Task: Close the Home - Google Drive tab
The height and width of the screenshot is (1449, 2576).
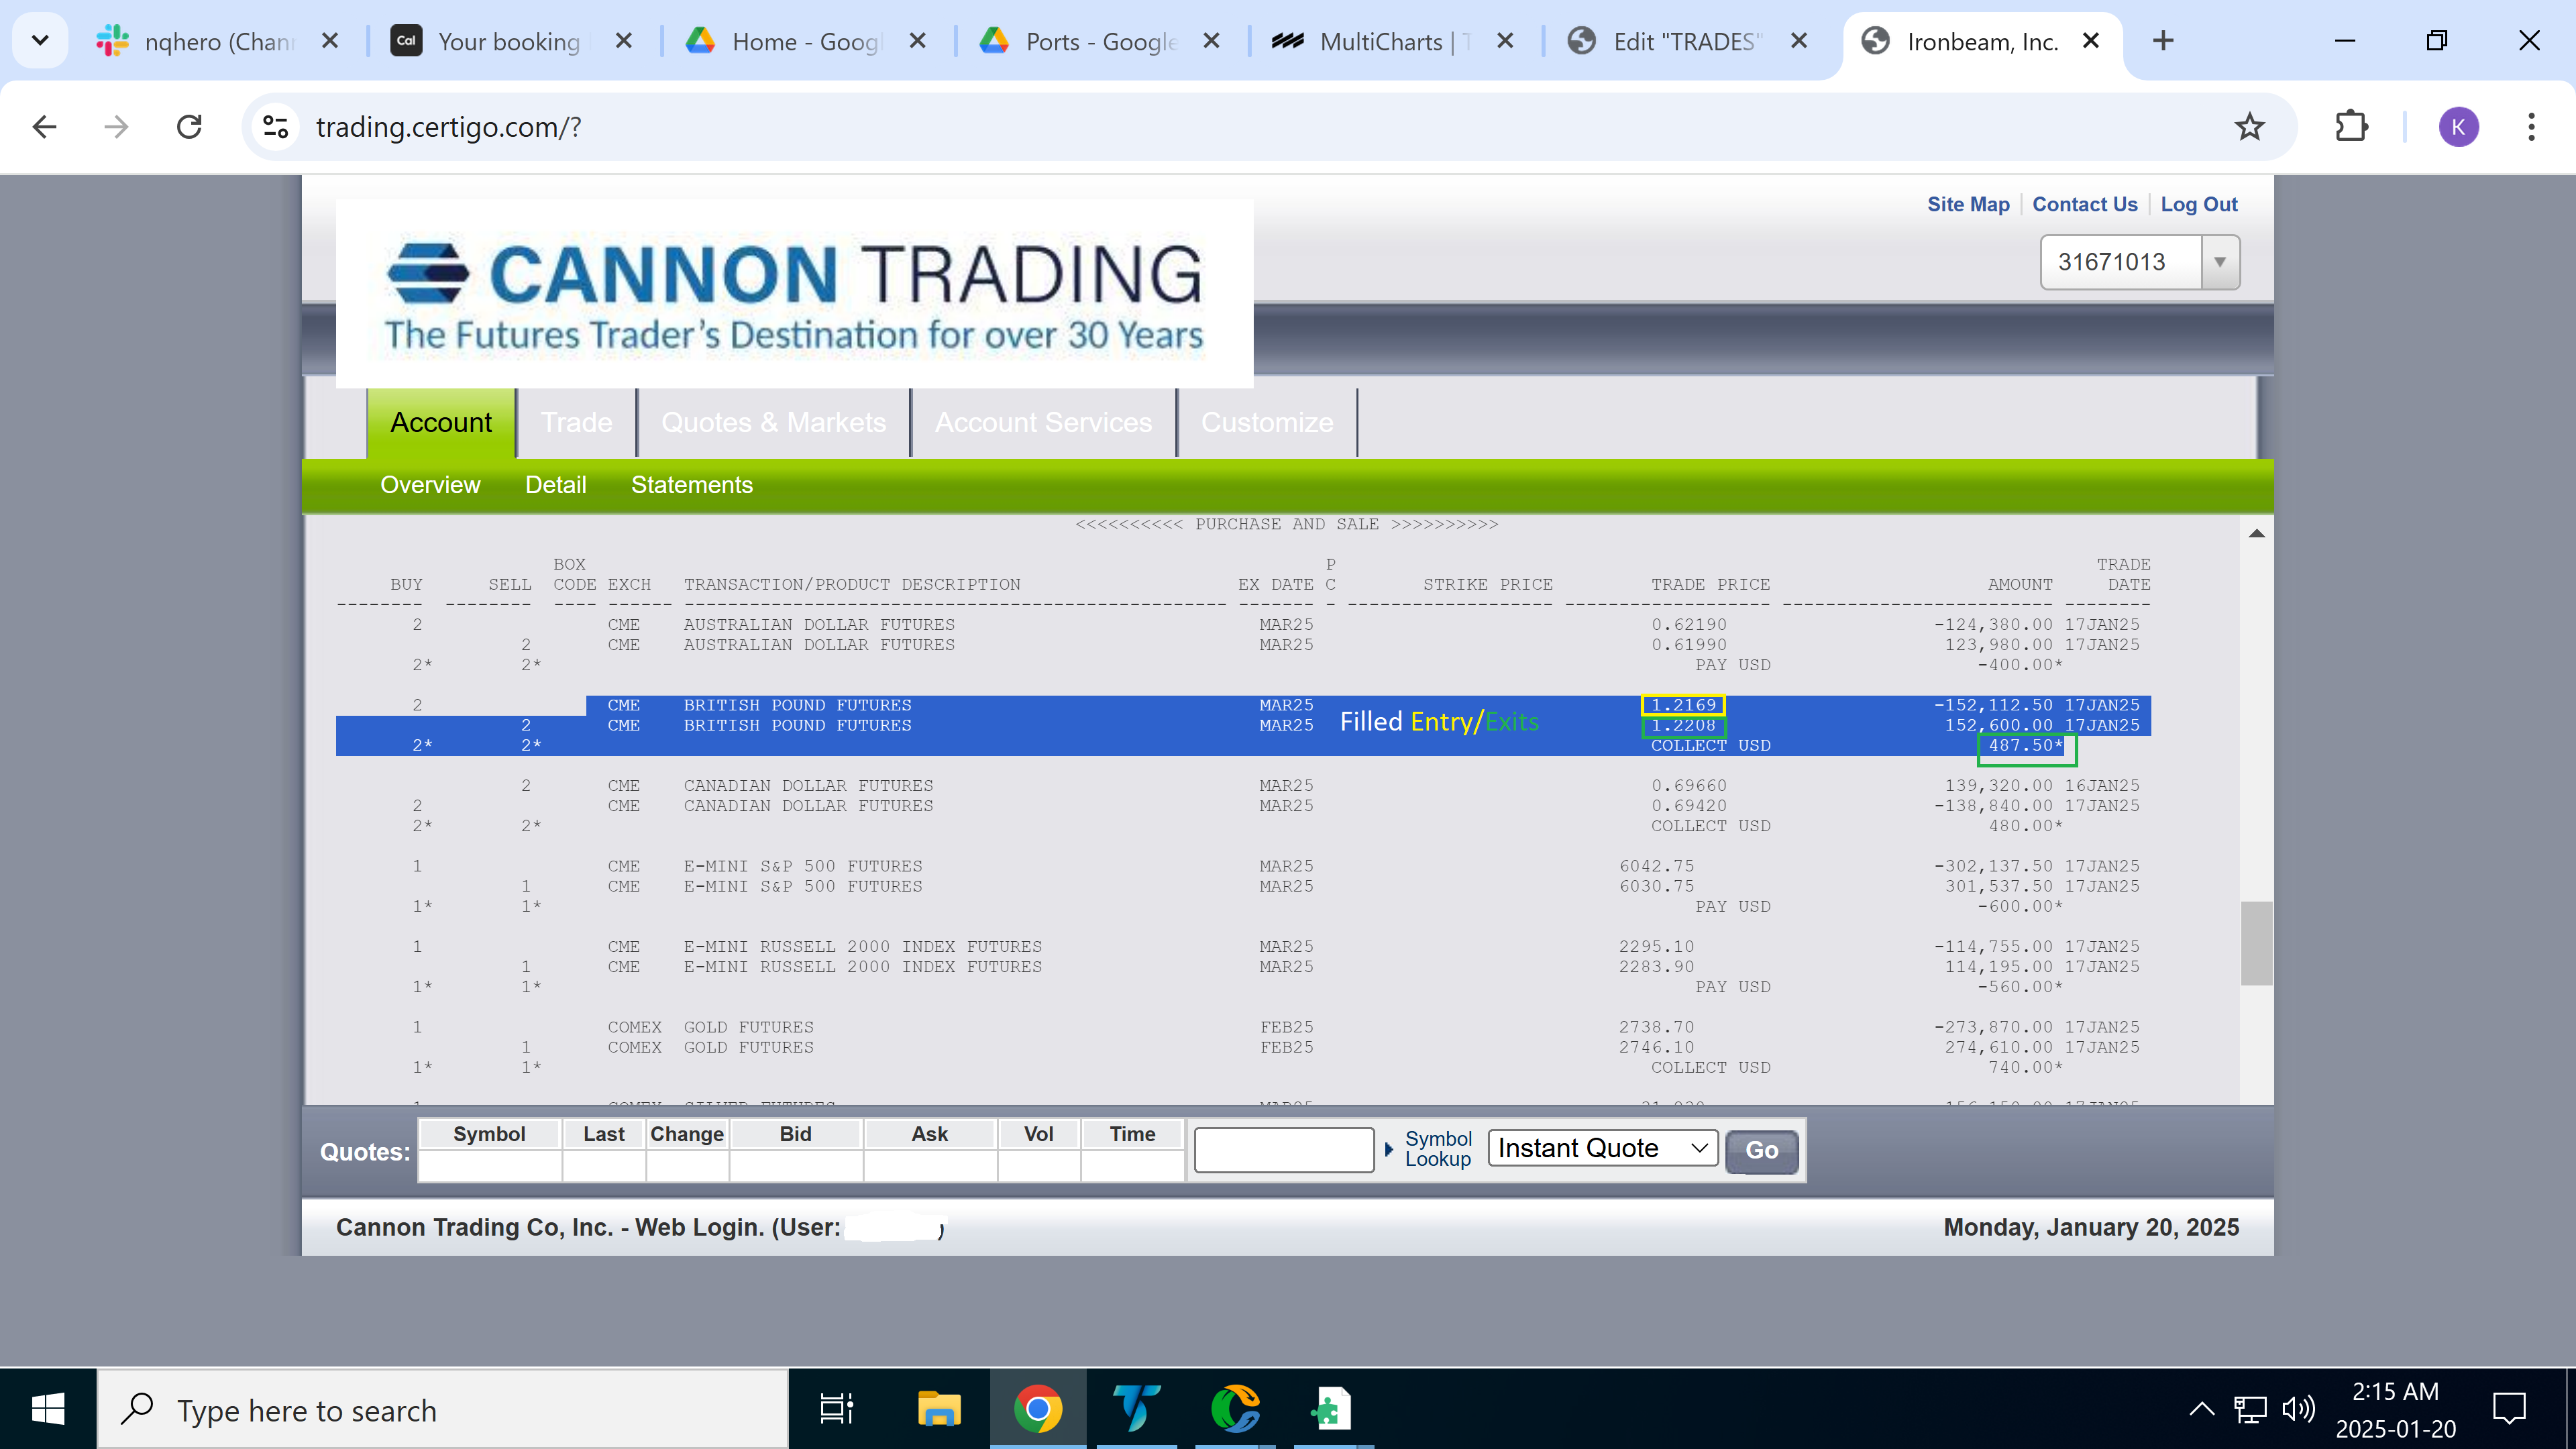Action: pos(917,41)
